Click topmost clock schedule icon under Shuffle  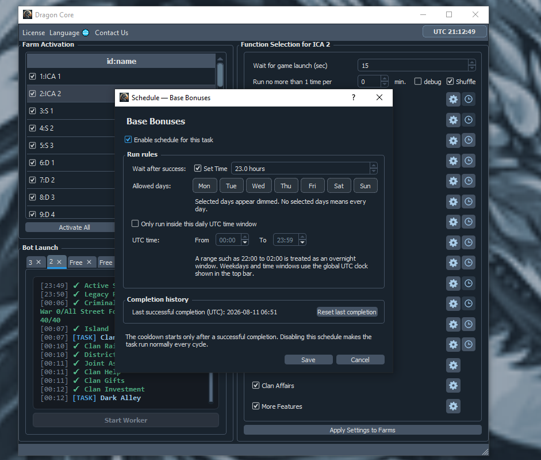tap(468, 99)
